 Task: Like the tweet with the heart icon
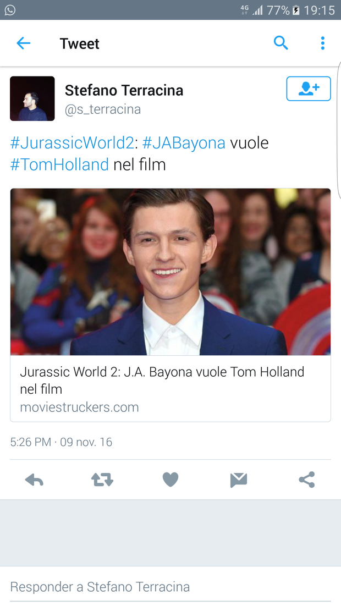point(170,480)
